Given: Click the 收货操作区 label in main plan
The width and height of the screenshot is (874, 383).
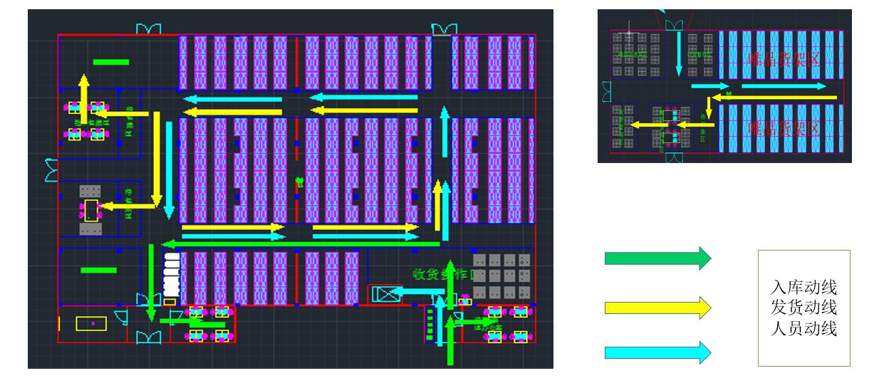Looking at the screenshot, I should pyautogui.click(x=442, y=274).
